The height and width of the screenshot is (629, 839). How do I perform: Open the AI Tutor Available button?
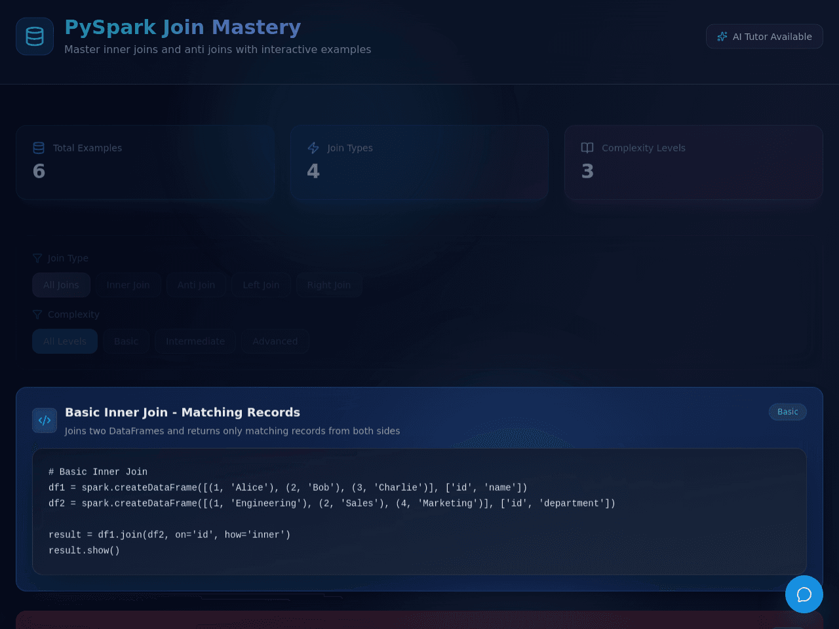click(764, 37)
